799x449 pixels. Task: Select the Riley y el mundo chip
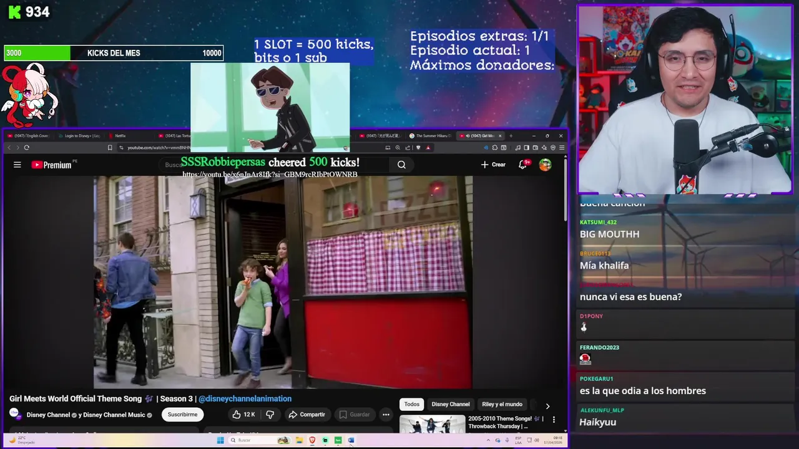(x=502, y=404)
